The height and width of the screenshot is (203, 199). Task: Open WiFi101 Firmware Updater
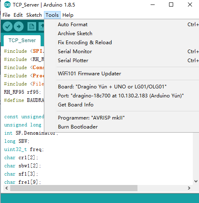pyautogui.click(x=121, y=74)
